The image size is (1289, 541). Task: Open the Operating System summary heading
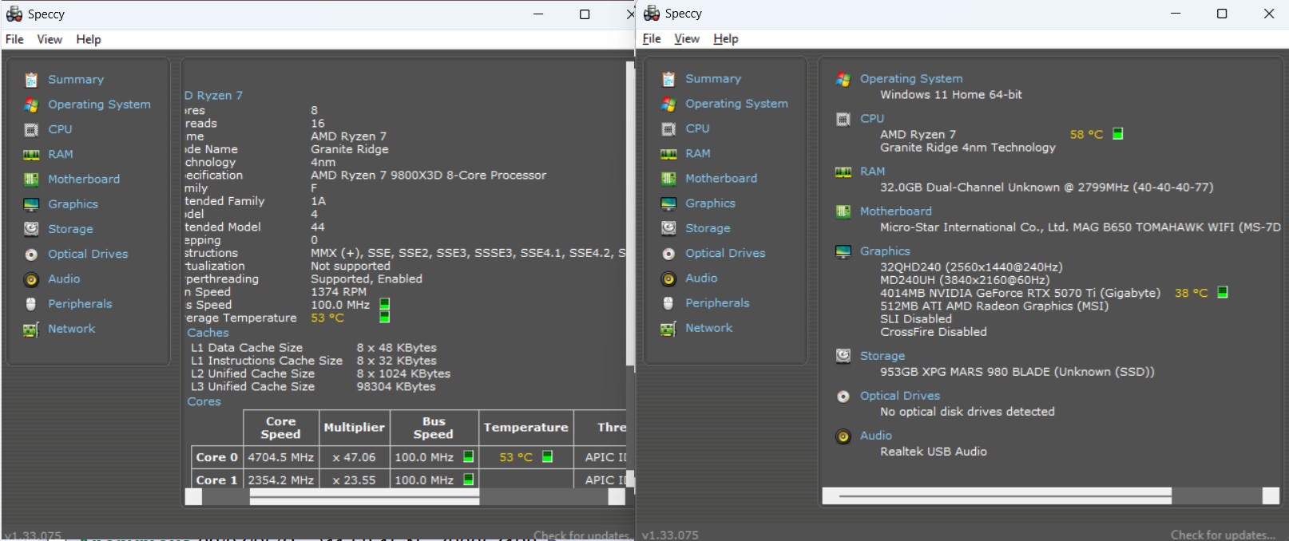910,78
